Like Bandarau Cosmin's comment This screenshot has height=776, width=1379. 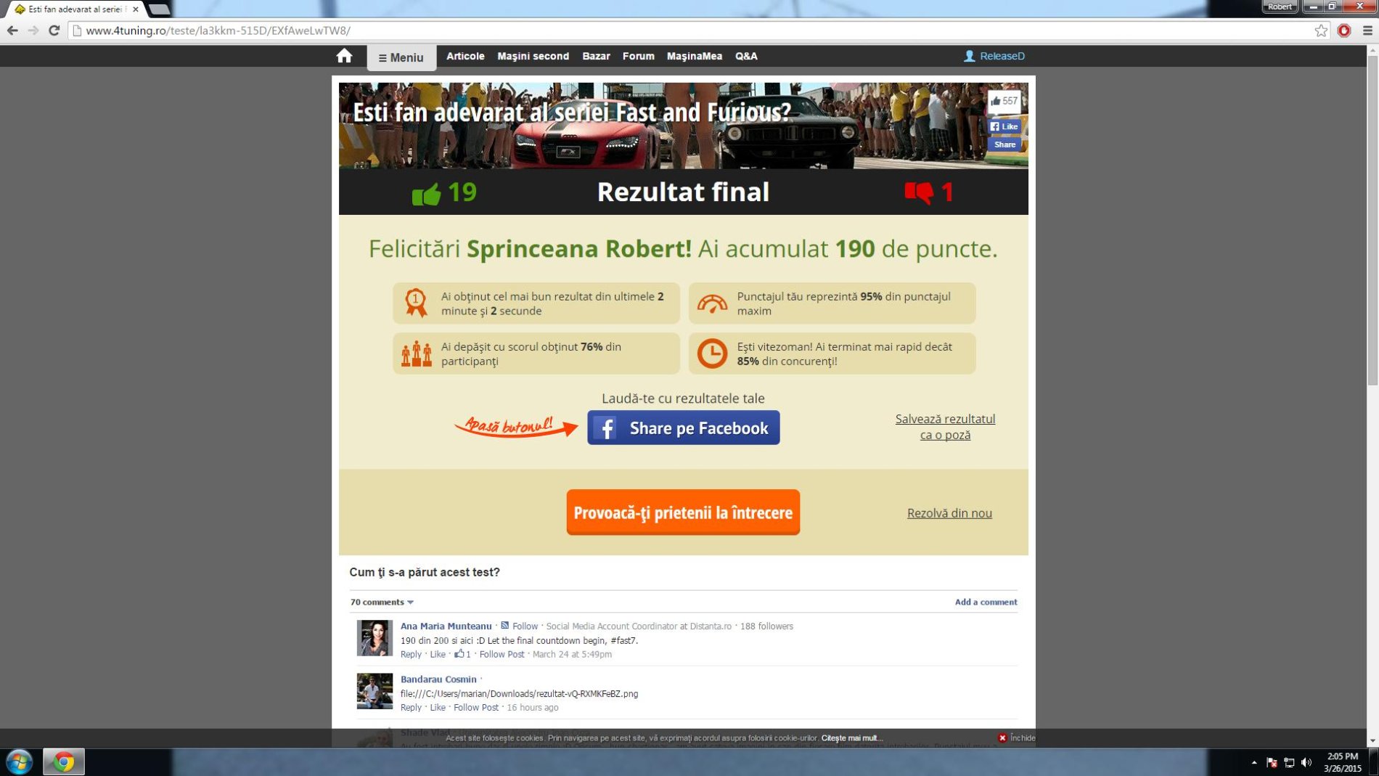click(438, 707)
